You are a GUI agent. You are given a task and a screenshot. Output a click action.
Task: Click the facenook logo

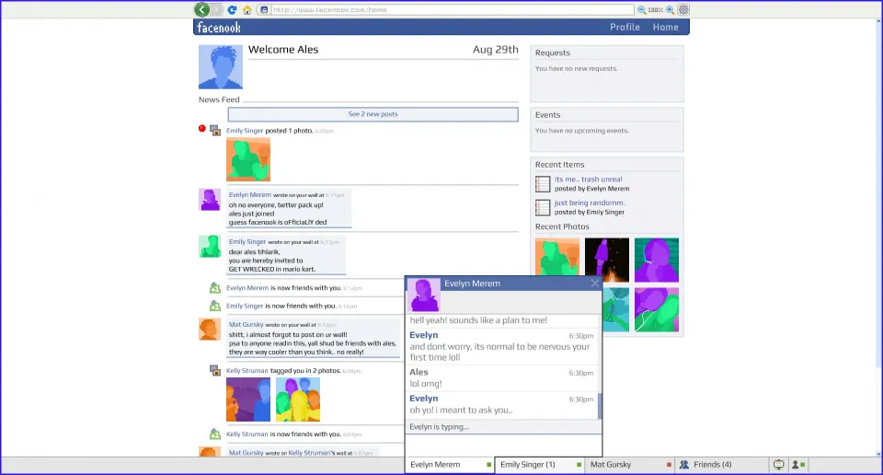coord(219,27)
